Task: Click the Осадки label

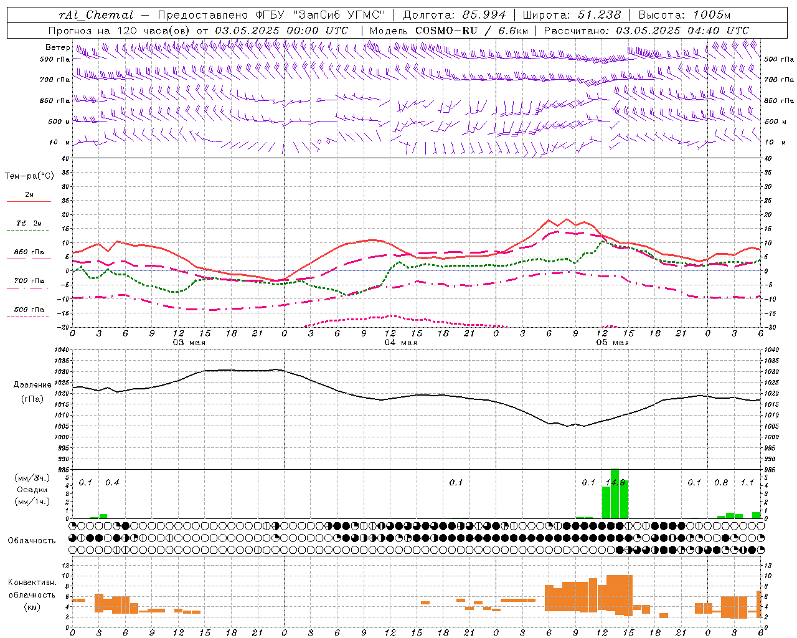Action: click(x=32, y=490)
